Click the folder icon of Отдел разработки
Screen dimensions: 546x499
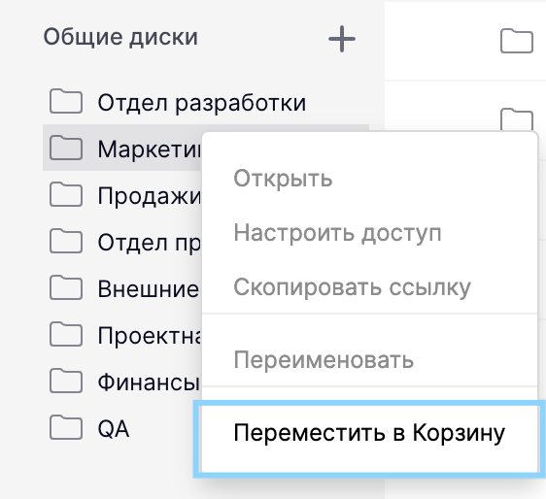[x=66, y=101]
